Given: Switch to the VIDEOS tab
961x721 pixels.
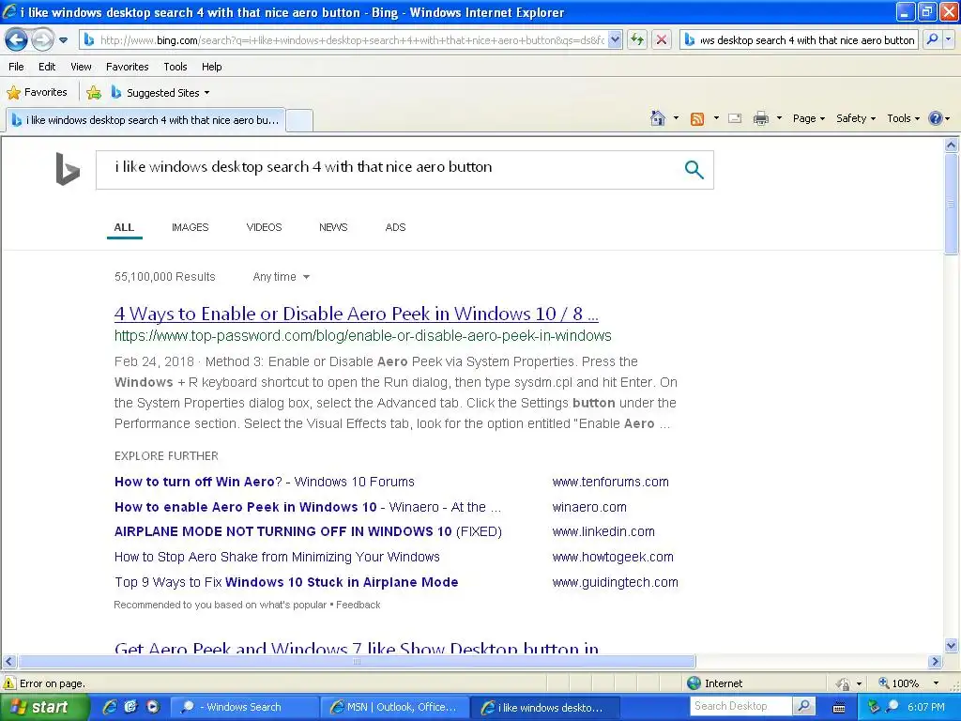Looking at the screenshot, I should click(264, 227).
